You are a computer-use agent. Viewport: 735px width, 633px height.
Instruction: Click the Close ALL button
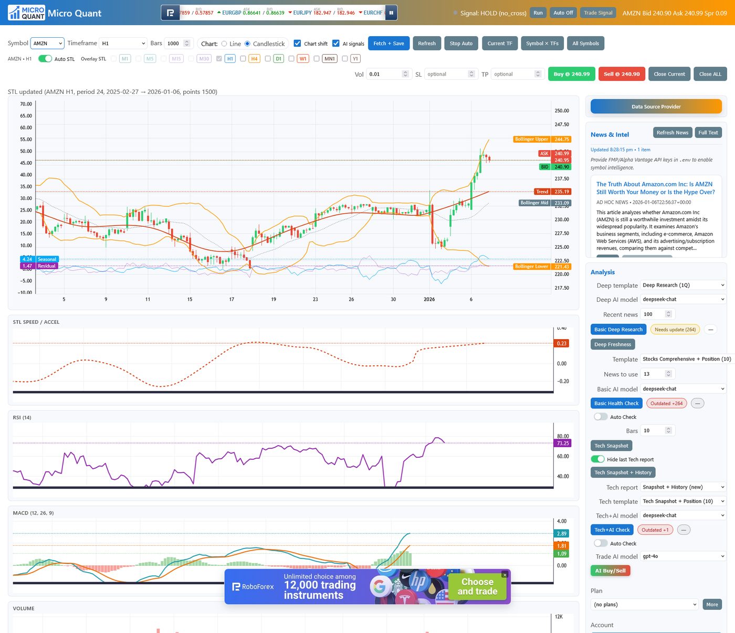[x=710, y=74]
